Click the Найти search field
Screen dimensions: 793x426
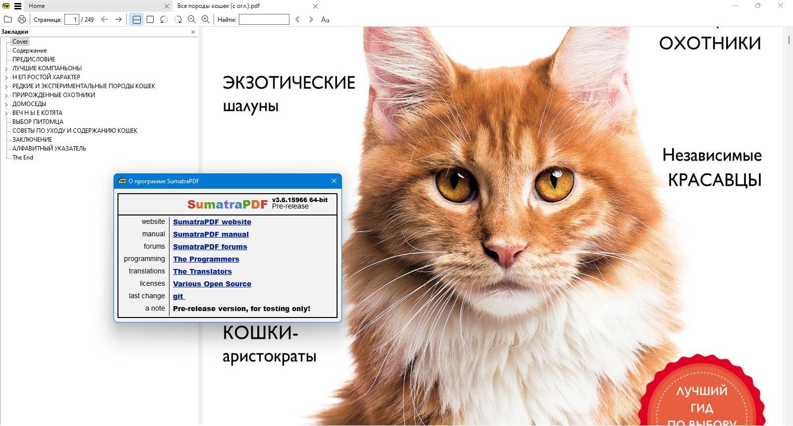(x=264, y=19)
